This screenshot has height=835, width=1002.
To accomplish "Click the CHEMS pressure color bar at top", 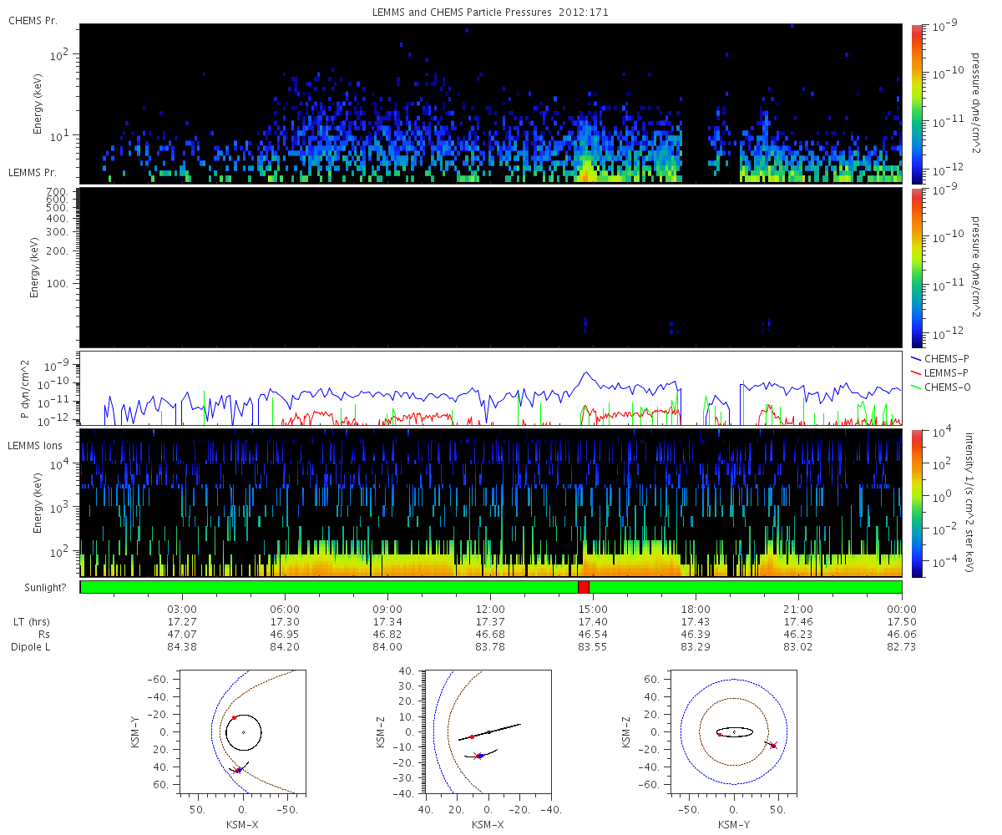I will click(x=918, y=103).
